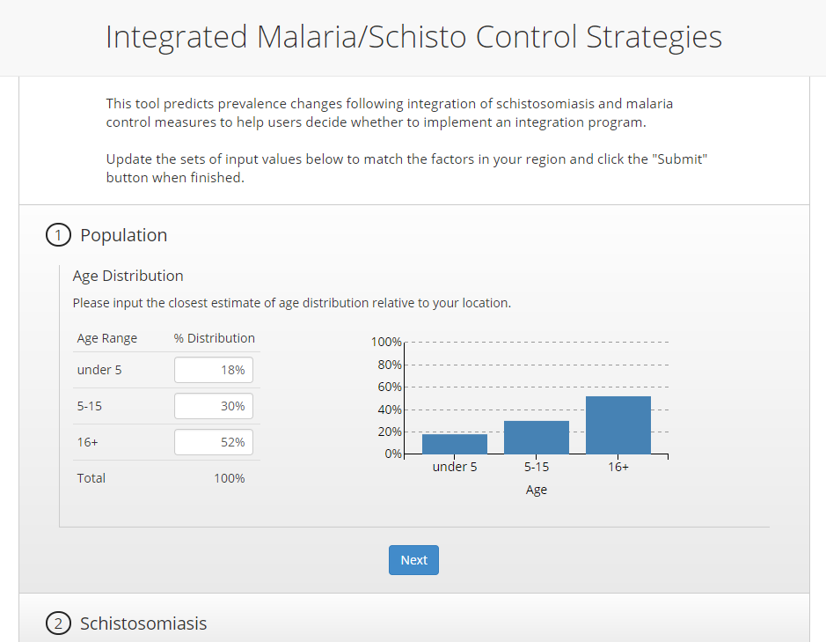826x642 pixels.
Task: Collapse the Population section heading
Action: point(123,236)
